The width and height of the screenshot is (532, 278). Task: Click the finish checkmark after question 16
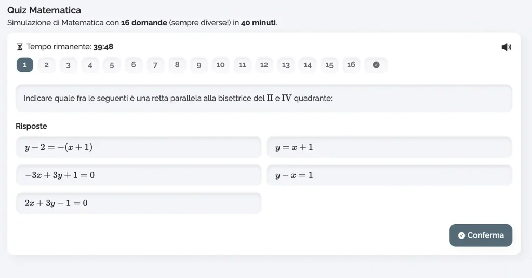tap(376, 65)
